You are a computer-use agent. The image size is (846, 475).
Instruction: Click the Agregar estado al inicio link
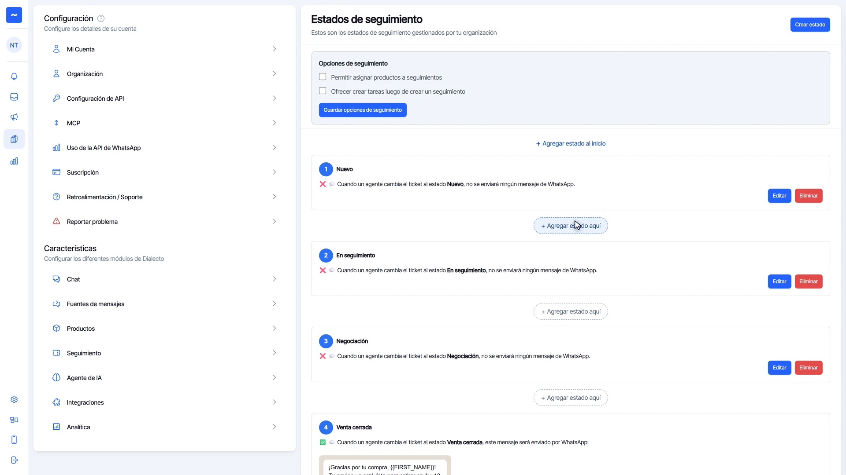571,143
